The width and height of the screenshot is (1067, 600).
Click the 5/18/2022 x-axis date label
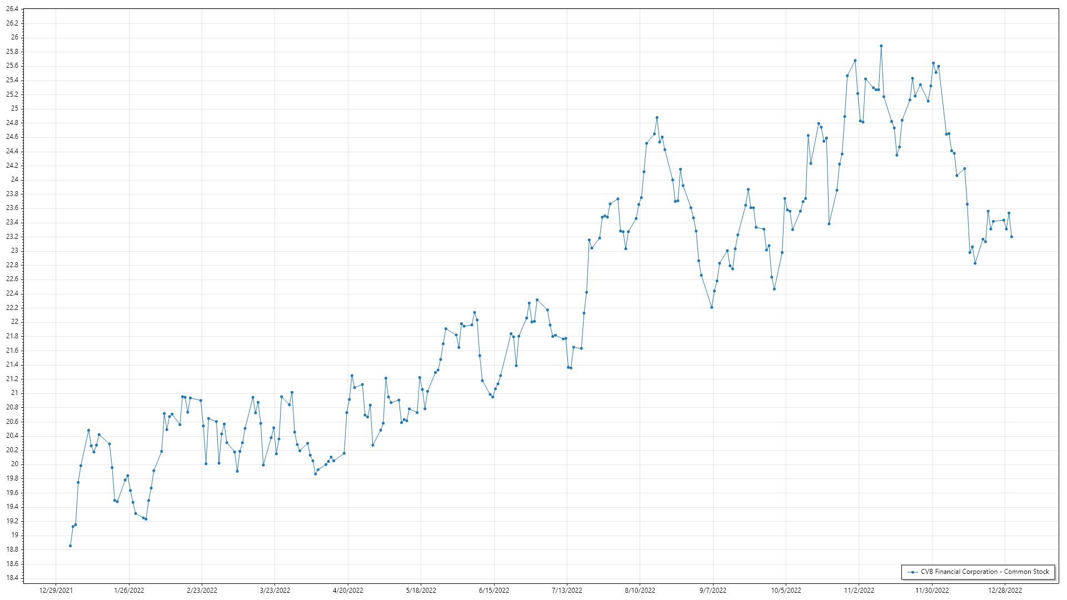click(421, 590)
